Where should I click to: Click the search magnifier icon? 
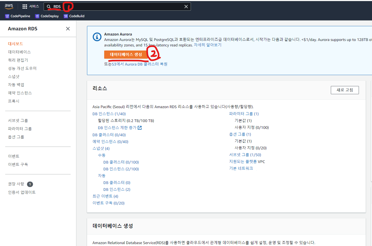(x=49, y=7)
